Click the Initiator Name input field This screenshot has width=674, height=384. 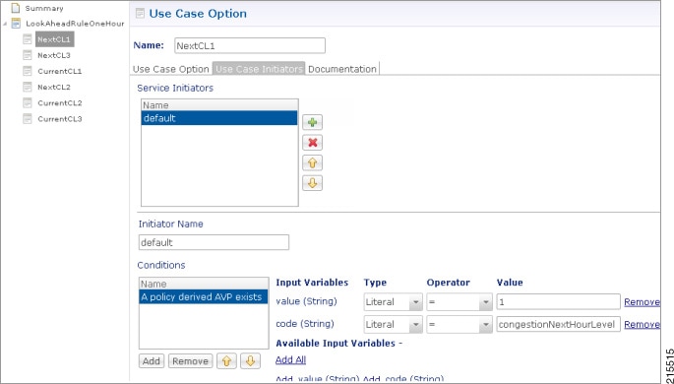coord(214,242)
